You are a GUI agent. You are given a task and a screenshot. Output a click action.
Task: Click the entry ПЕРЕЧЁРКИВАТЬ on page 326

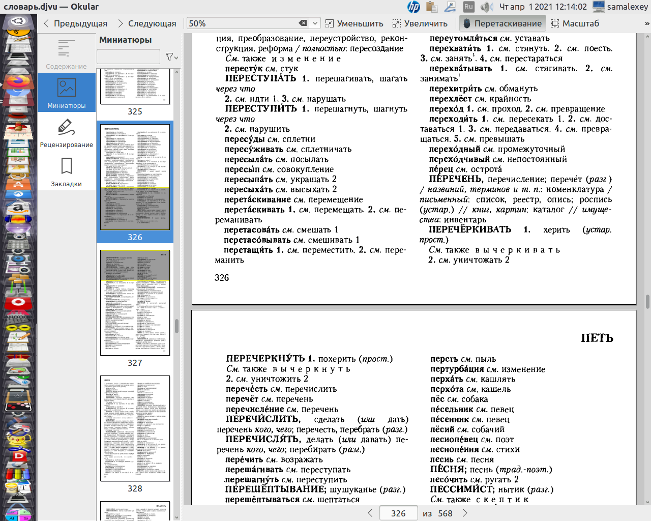click(x=470, y=229)
